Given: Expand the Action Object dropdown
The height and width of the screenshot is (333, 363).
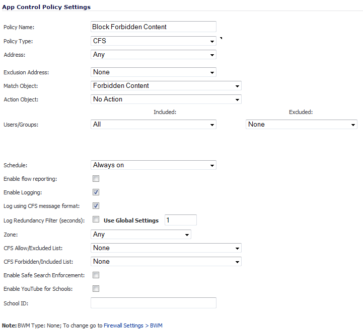Looking at the screenshot, I should click(x=166, y=99).
